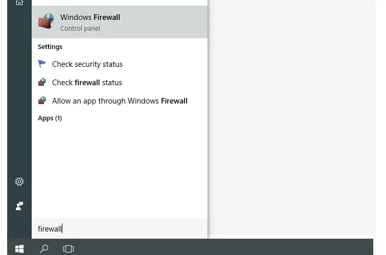386x255 pixels.
Task: Click the brick wall Windows Firewall icon
Action: [46, 21]
